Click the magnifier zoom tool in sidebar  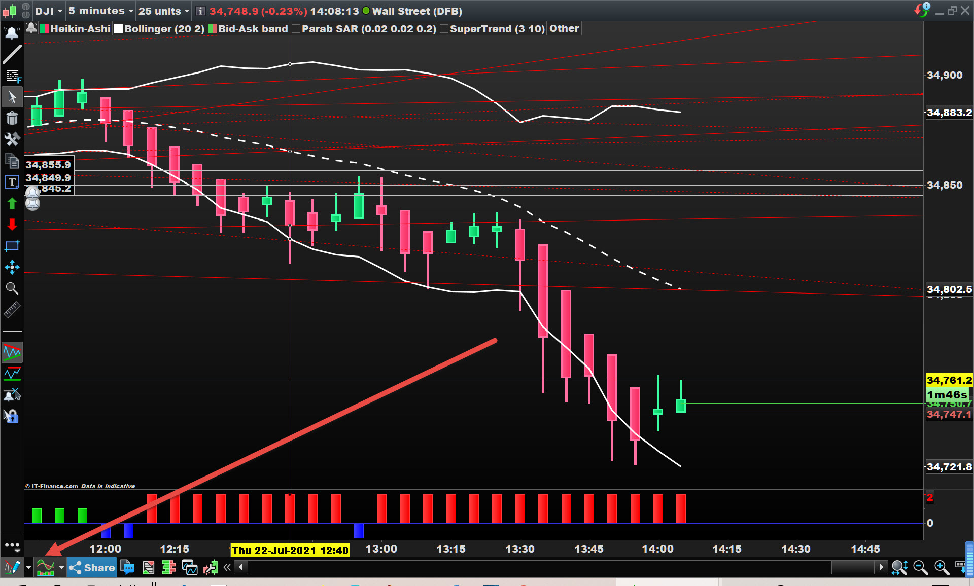coord(12,288)
